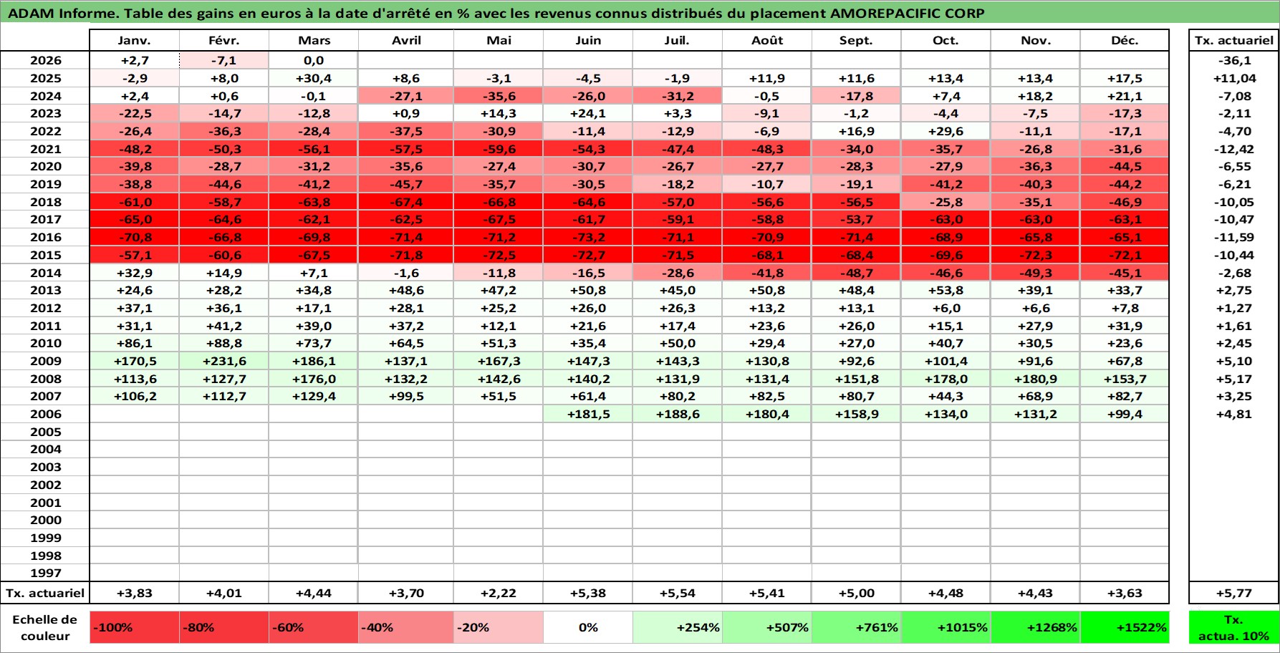Click the 'Janv.' column header
This screenshot has width=1280, height=653.
tap(134, 41)
